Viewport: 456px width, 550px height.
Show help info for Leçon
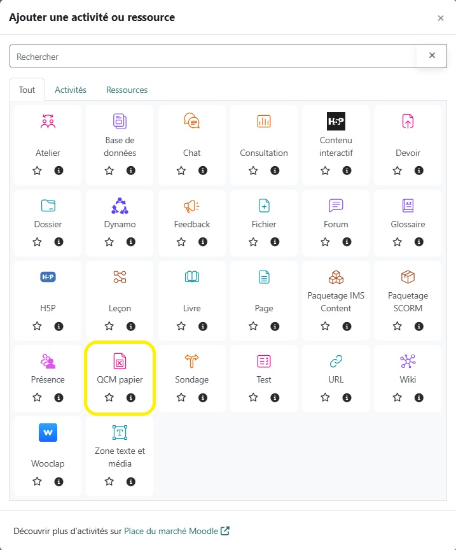click(131, 326)
